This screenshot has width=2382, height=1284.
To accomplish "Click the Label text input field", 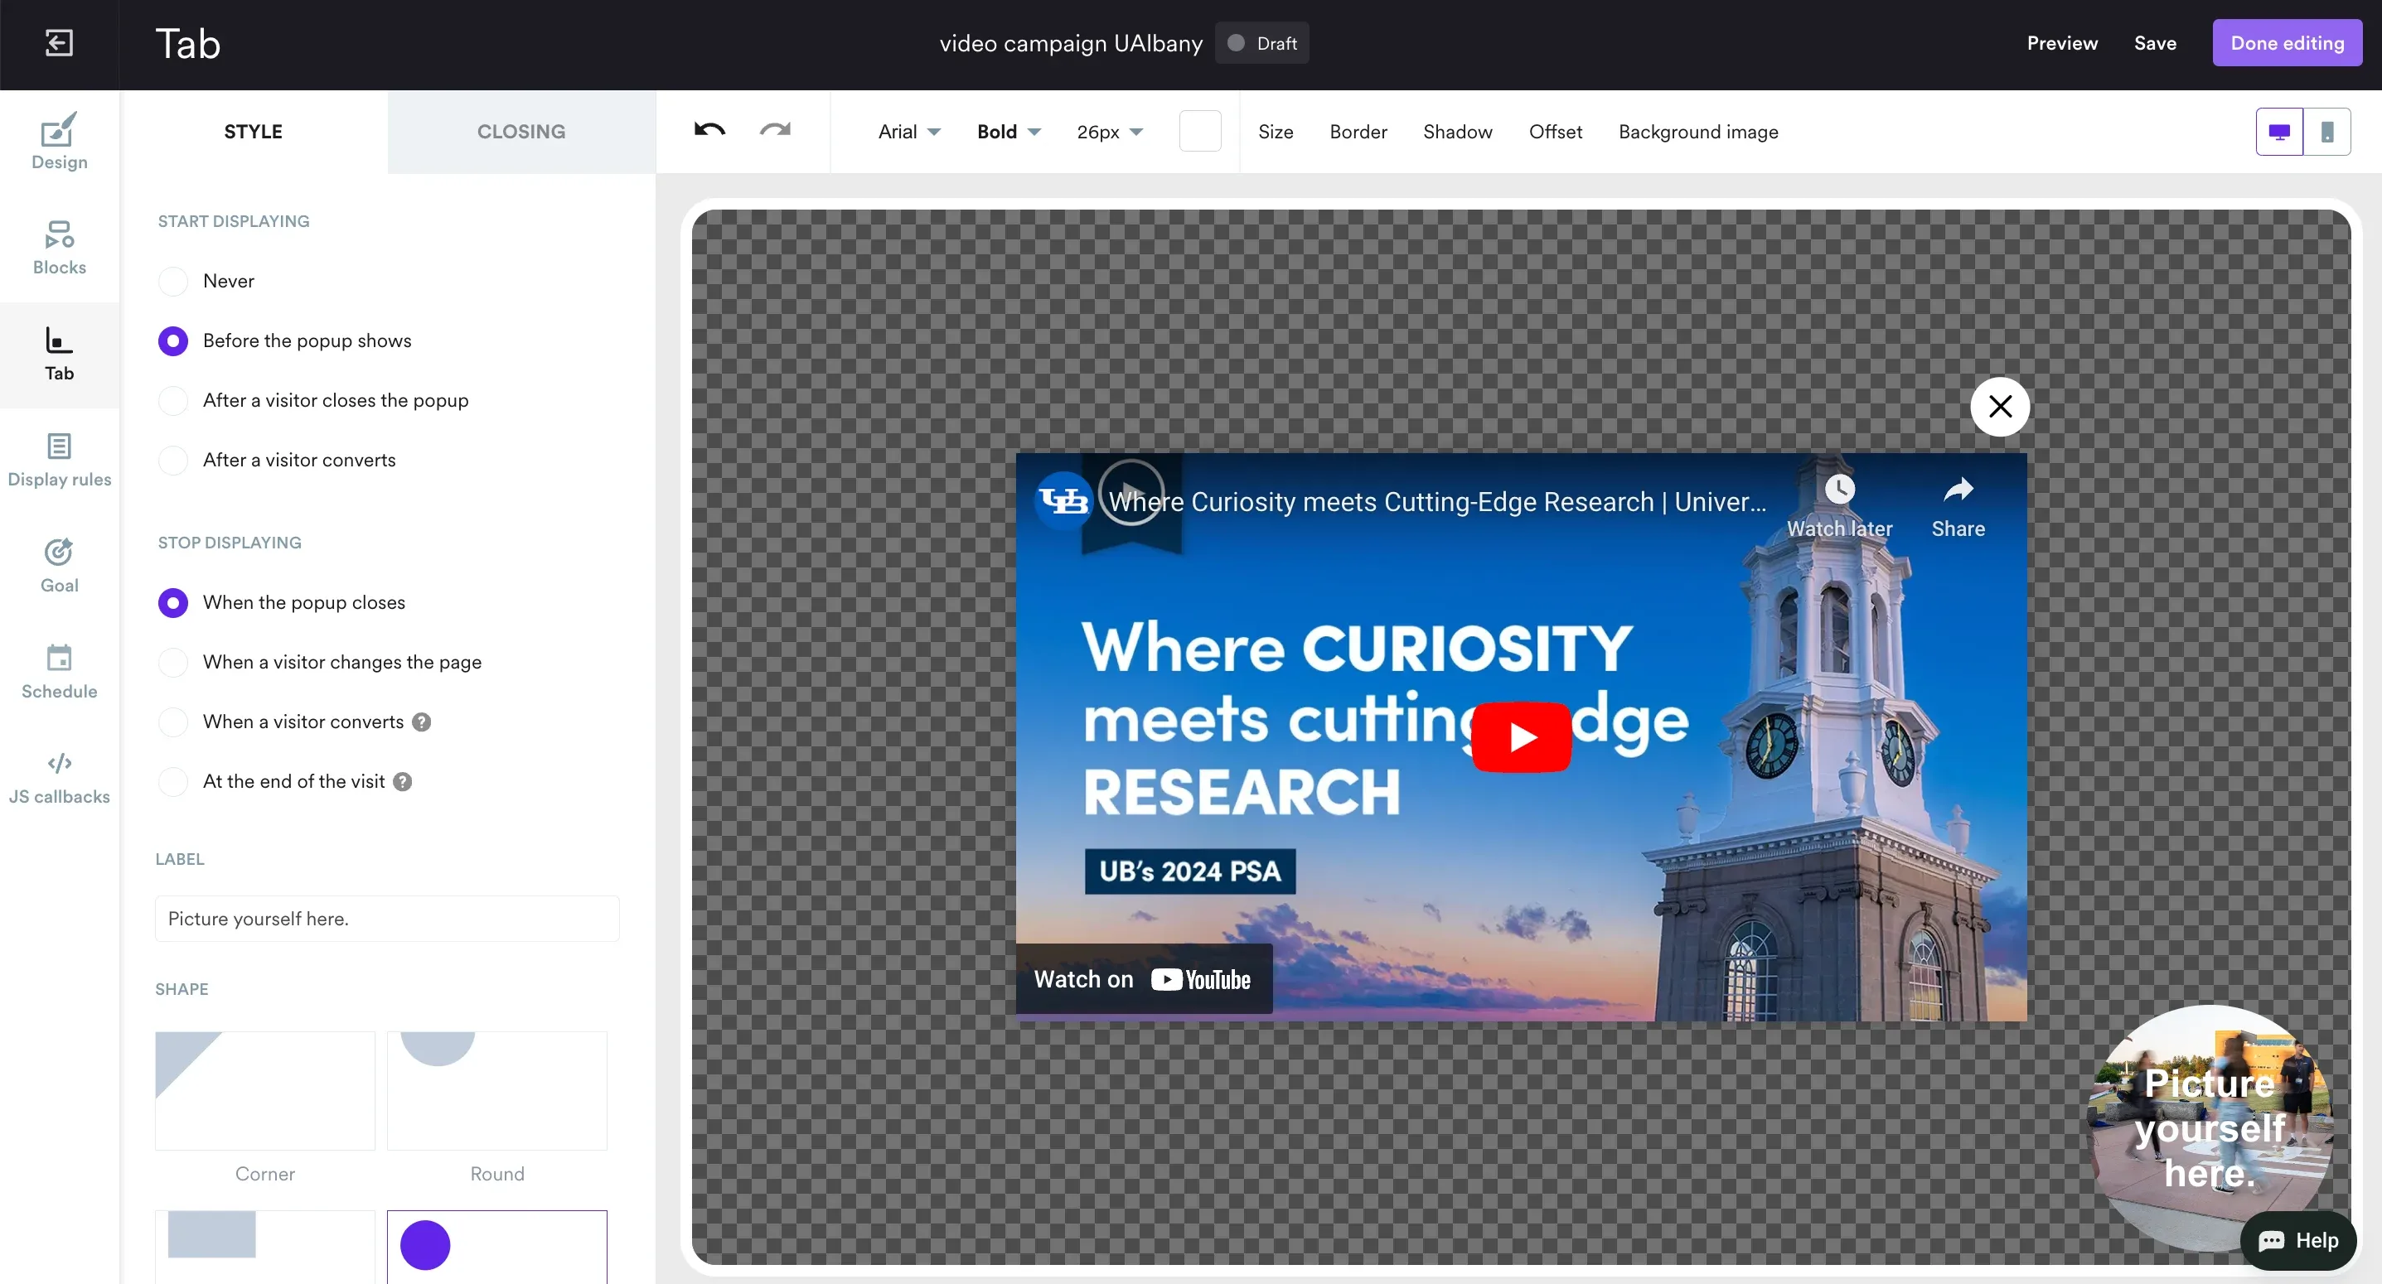I will click(x=387, y=919).
